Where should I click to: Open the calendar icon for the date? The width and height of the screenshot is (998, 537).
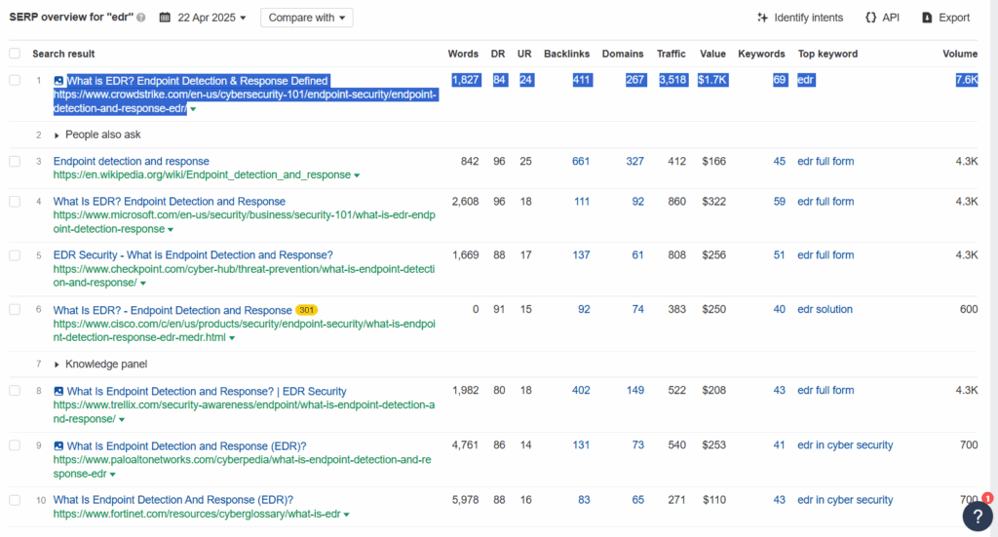coord(165,18)
